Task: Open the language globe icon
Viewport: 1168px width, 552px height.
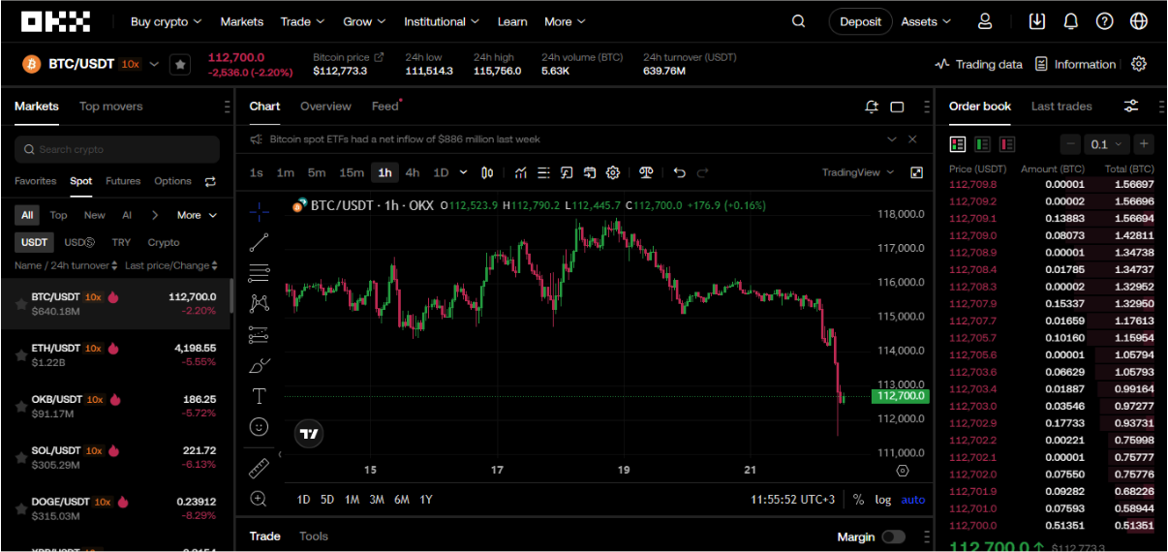Action: (1139, 21)
